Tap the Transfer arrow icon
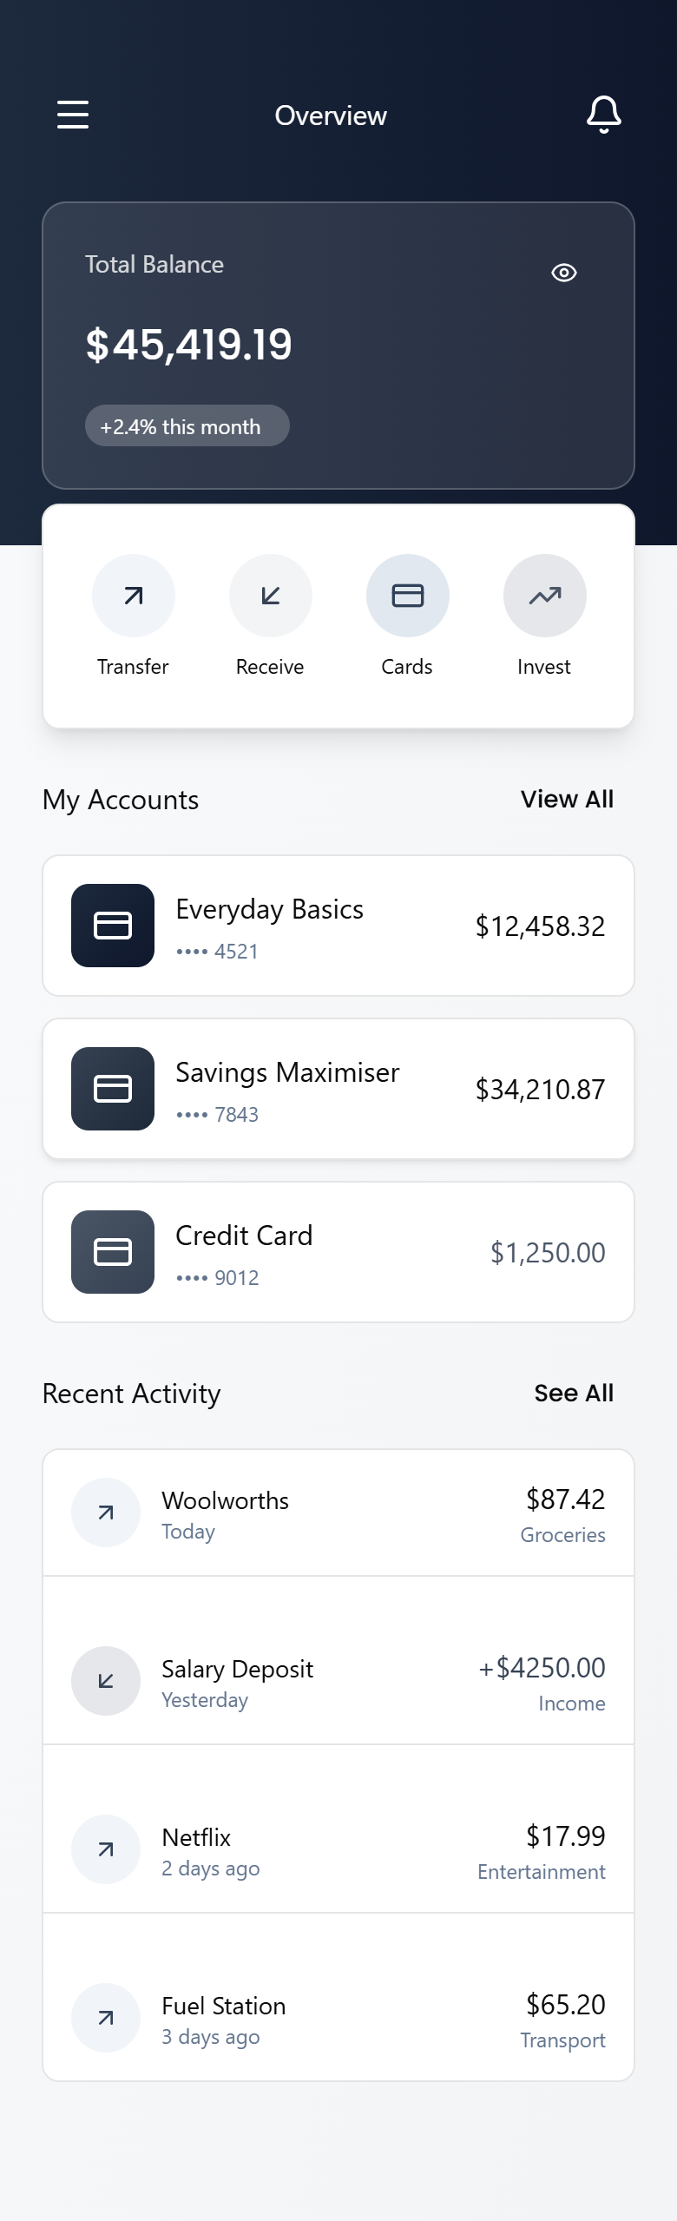 134,596
